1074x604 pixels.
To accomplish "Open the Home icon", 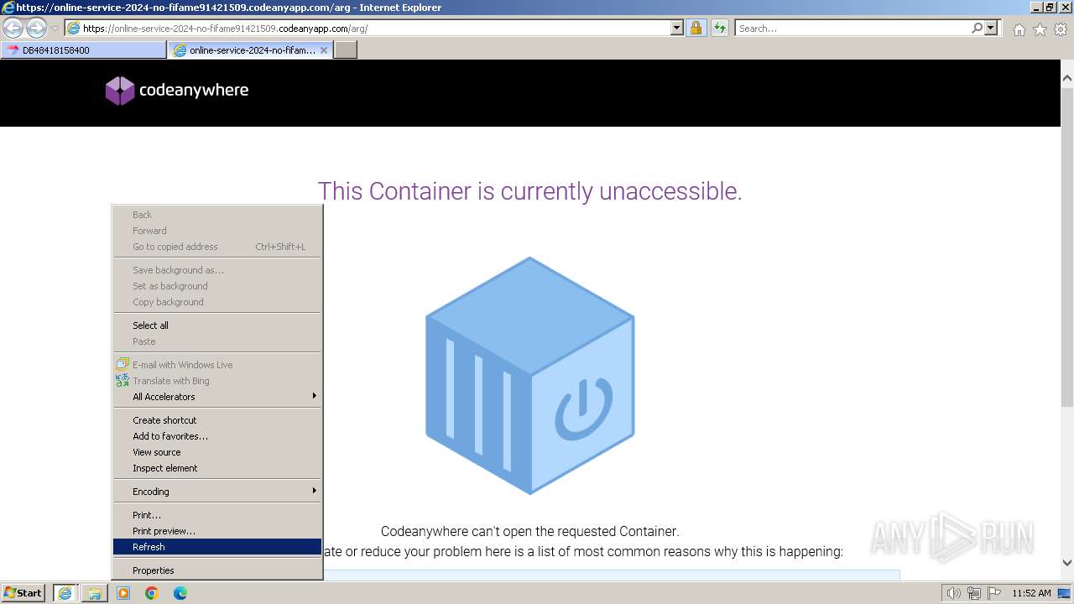I will coord(1019,29).
